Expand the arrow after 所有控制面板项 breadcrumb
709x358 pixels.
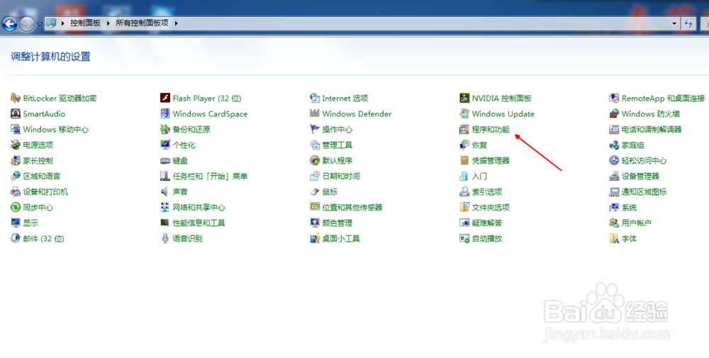tap(176, 23)
